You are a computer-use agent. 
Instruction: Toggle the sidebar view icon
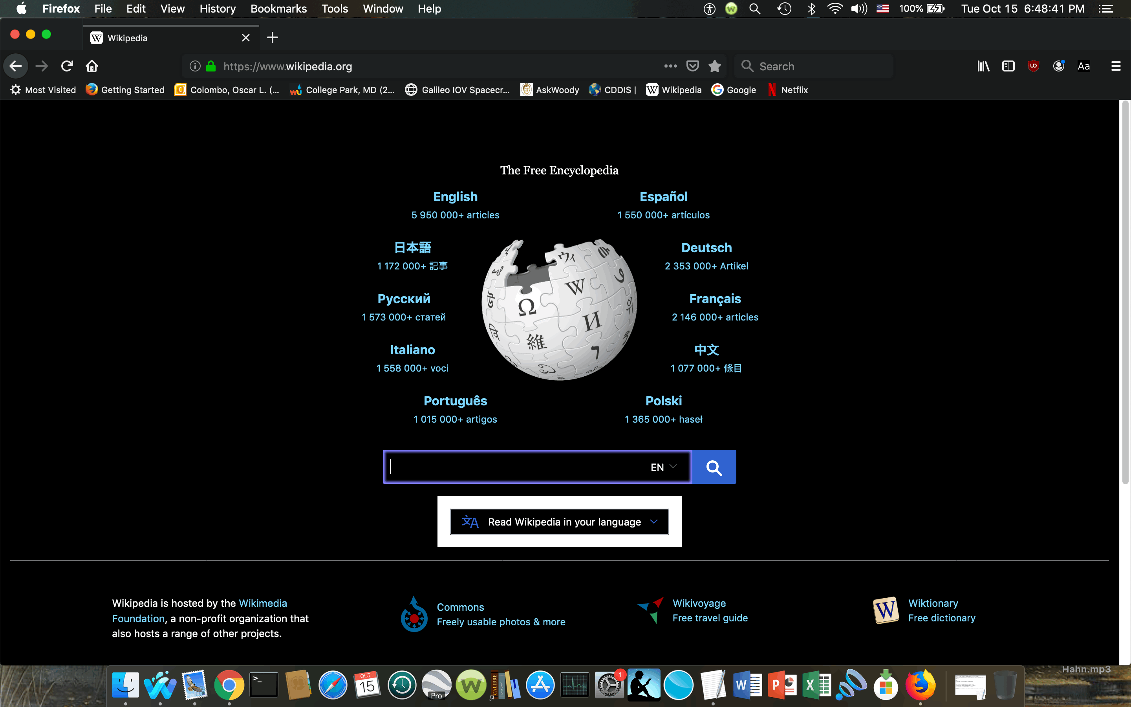tap(1008, 66)
